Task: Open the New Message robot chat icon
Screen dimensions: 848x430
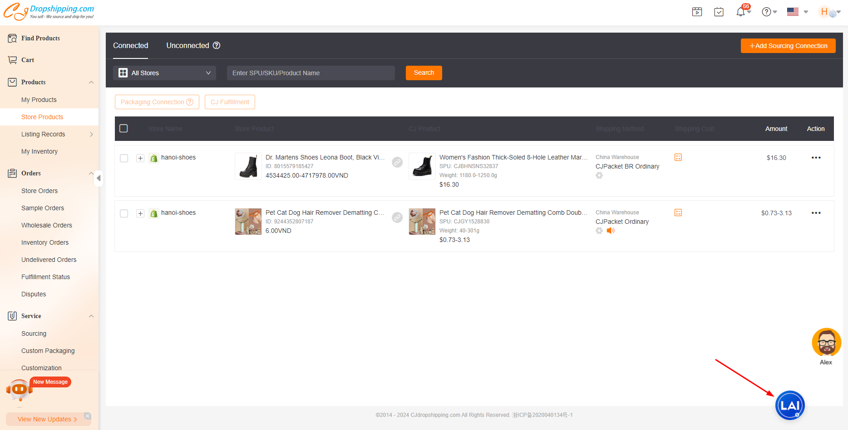Action: tap(19, 390)
